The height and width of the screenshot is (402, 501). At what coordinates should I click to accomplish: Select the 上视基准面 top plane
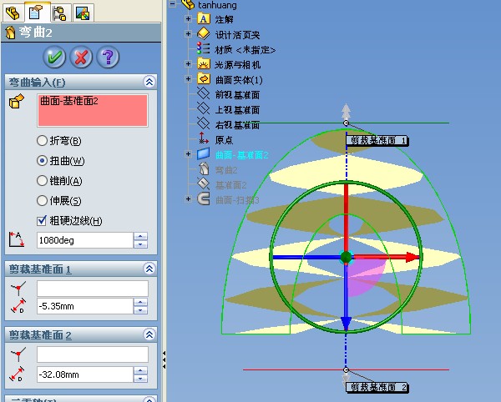237,110
